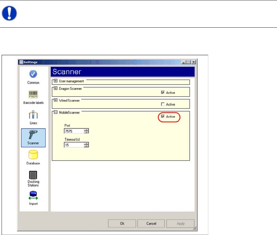Viewport: 277px width, 235px height.
Task: Confirm settings with the Ok button
Action: click(x=122, y=223)
